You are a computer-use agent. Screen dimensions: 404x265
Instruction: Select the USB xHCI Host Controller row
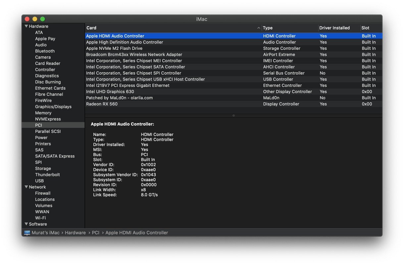coord(233,79)
